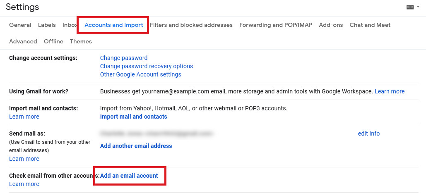Click the Change password link

tap(124, 58)
